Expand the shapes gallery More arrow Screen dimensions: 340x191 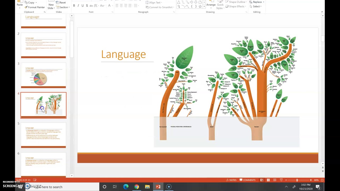coord(204,7)
